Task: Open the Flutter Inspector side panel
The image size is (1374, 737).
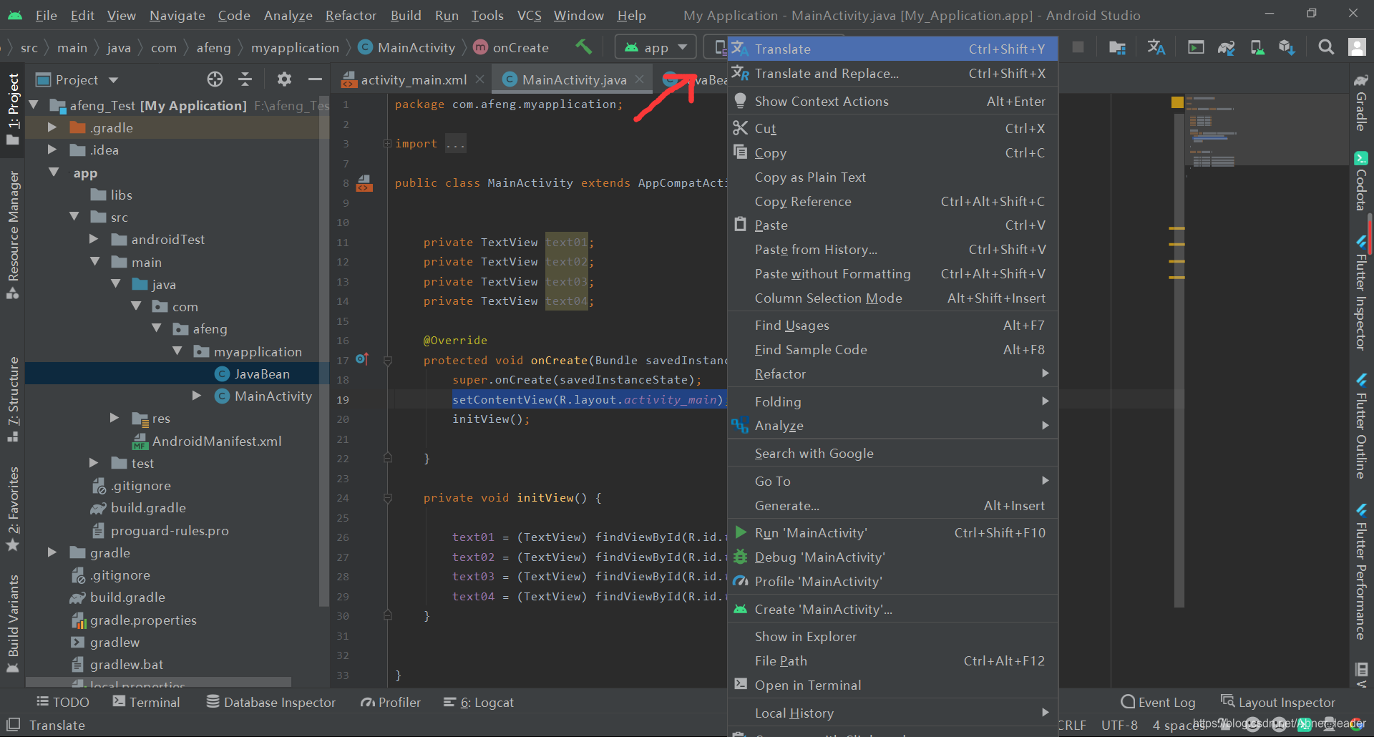Action: pos(1361,293)
